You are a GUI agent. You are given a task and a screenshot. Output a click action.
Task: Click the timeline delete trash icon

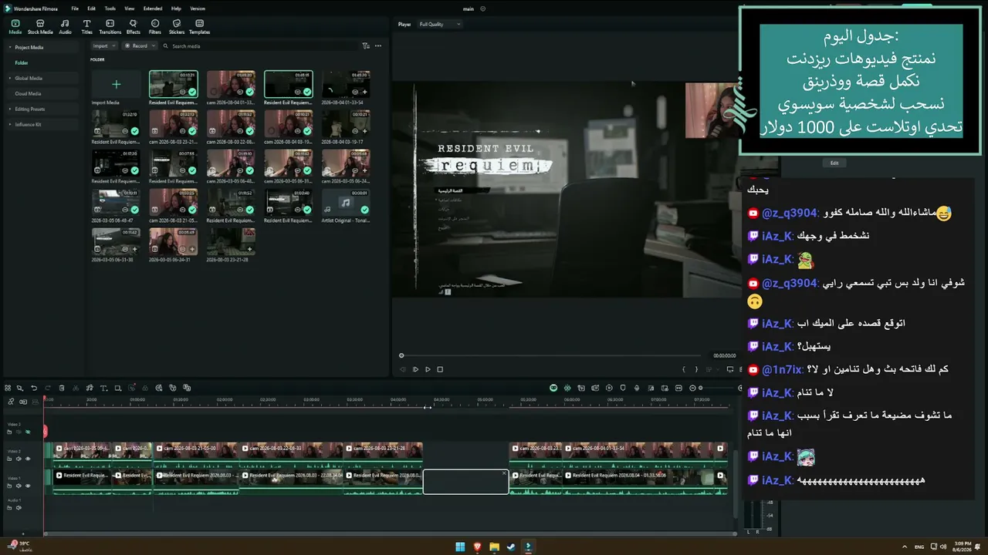62,388
